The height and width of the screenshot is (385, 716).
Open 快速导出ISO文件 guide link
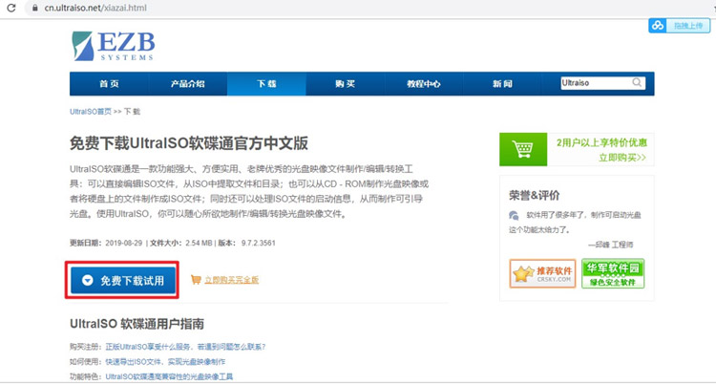point(165,362)
